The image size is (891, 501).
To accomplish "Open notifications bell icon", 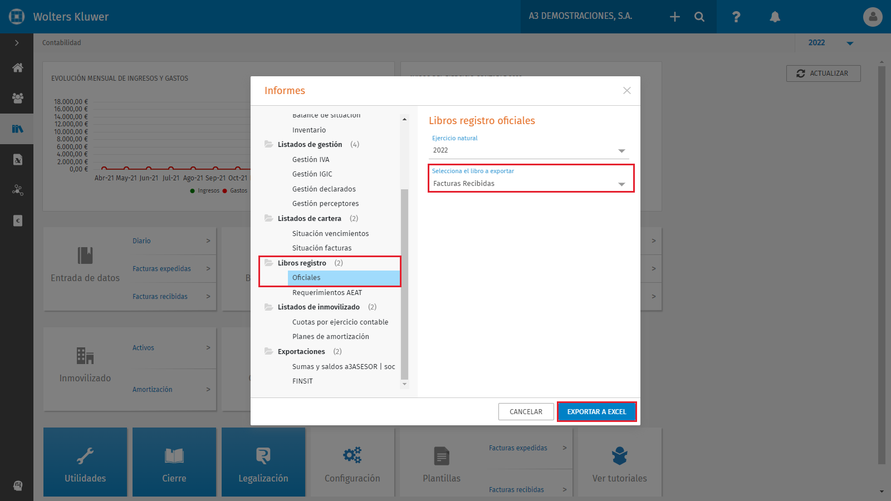I will (775, 17).
